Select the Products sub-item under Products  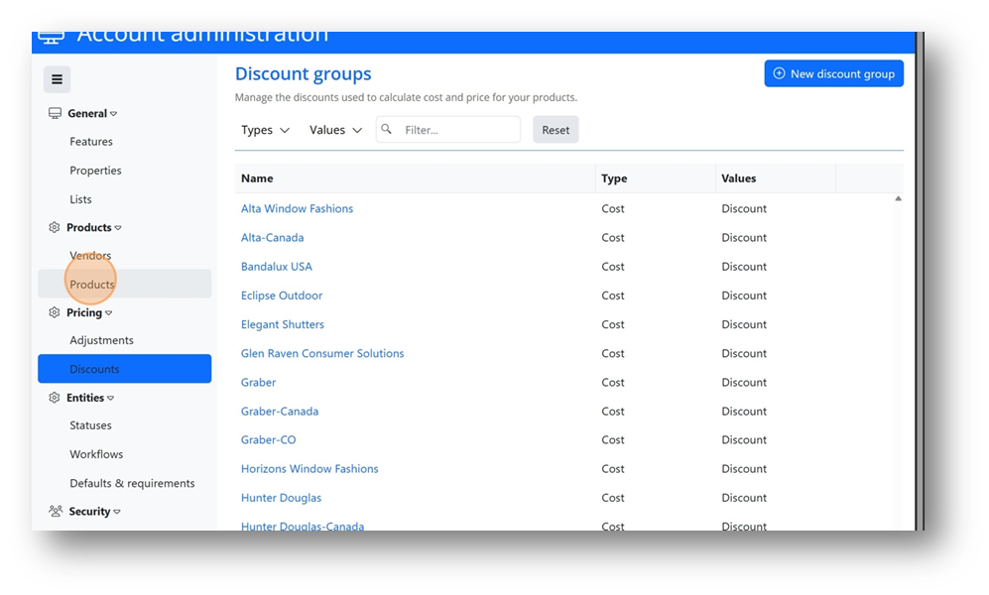124,284
